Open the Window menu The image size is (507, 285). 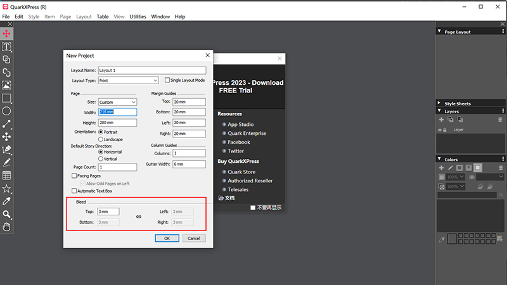(160, 16)
